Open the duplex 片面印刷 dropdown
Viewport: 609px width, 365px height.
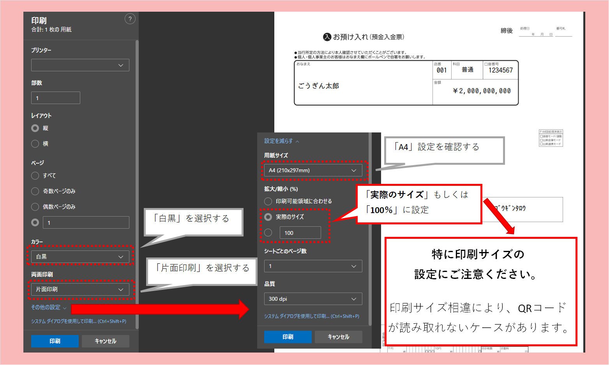pyautogui.click(x=80, y=289)
